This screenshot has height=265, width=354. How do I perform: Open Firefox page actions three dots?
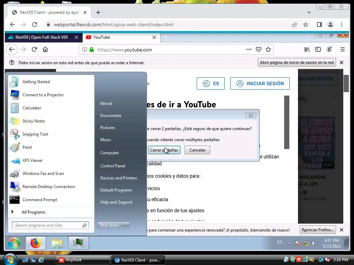pyautogui.click(x=249, y=49)
